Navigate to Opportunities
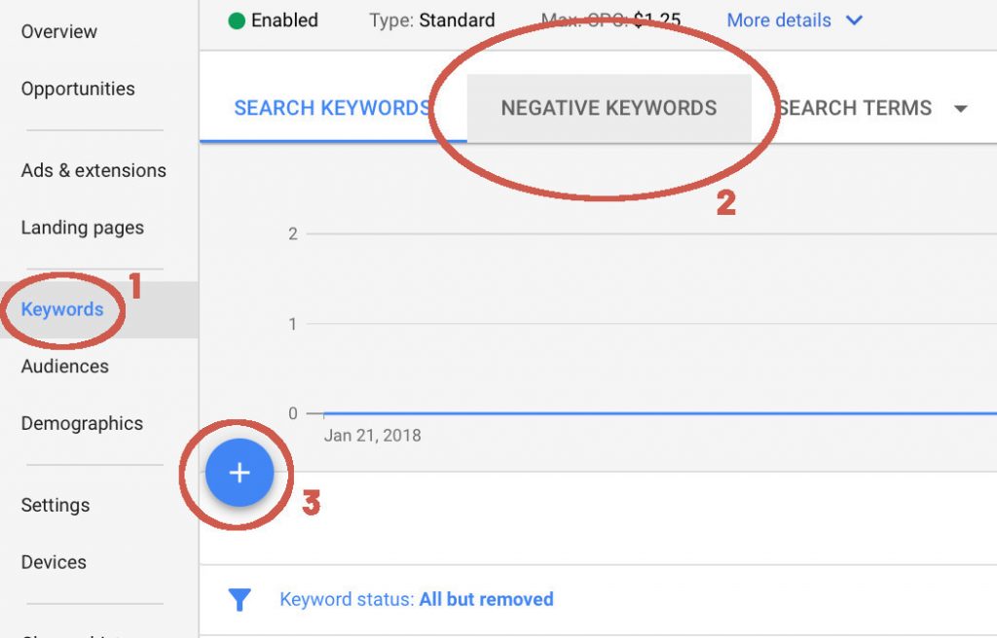The width and height of the screenshot is (997, 638). pos(78,89)
